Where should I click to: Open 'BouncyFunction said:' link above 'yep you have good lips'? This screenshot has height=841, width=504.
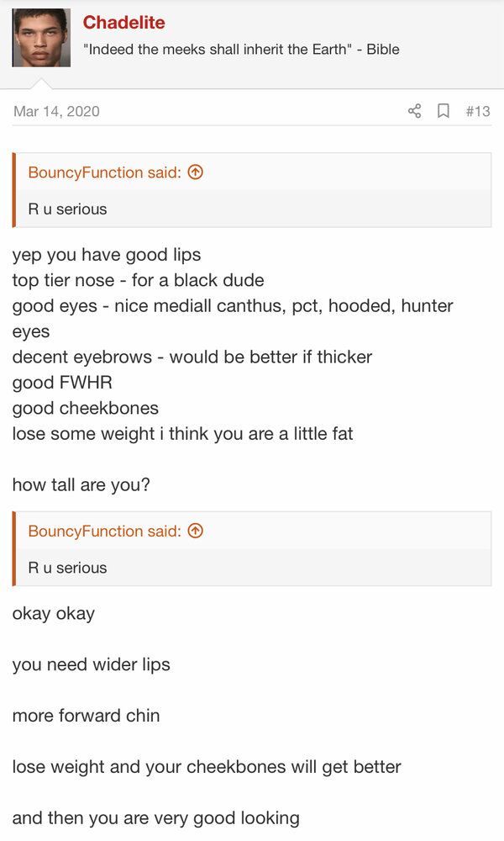click(104, 172)
